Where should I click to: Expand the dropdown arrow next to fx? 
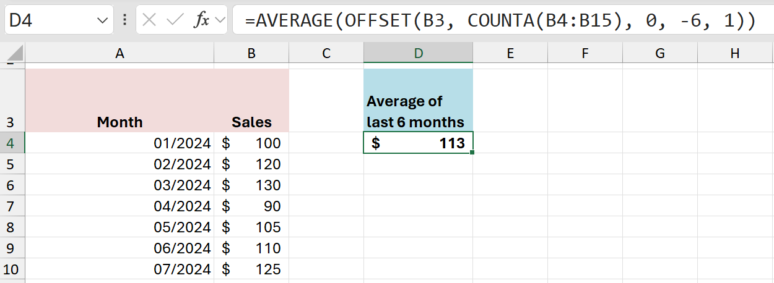coord(219,20)
